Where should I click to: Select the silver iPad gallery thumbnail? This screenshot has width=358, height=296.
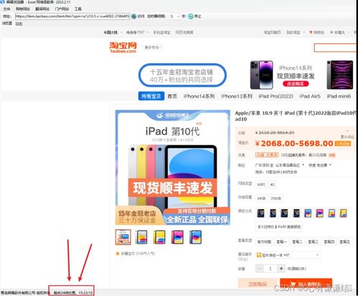point(141,237)
